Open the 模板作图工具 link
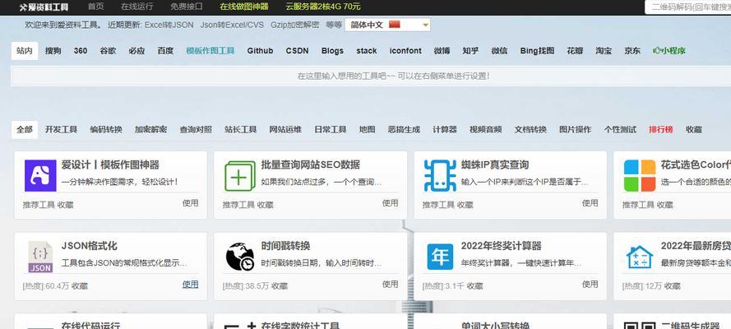Viewport: 731px width, 329px height. coord(211,51)
